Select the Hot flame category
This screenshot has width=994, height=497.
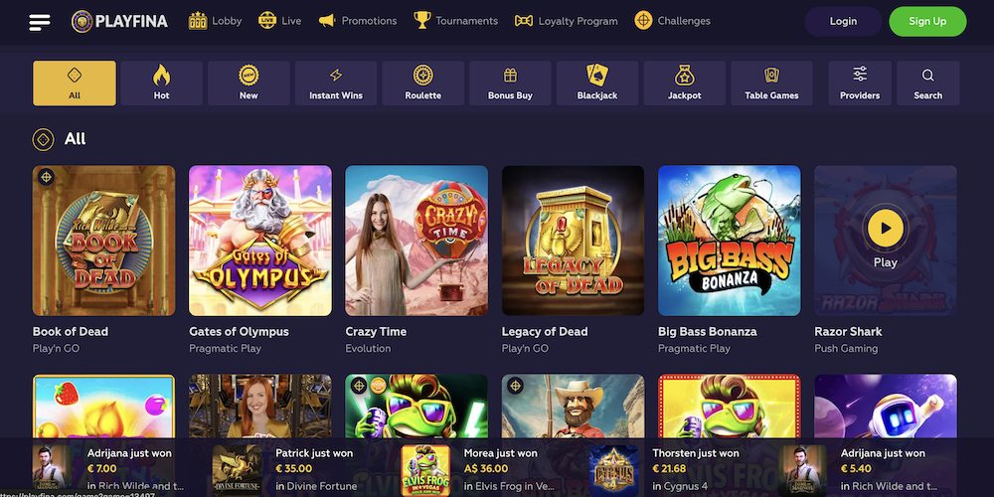click(x=162, y=83)
